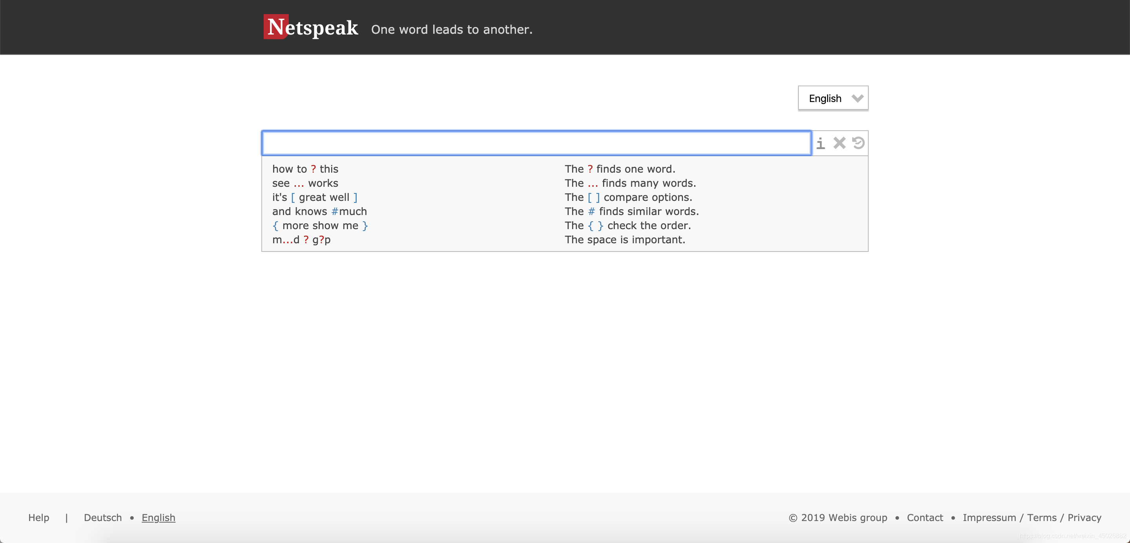Viewport: 1130px width, 543px height.
Task: Try example '{ more show me }'
Action: pyautogui.click(x=320, y=226)
